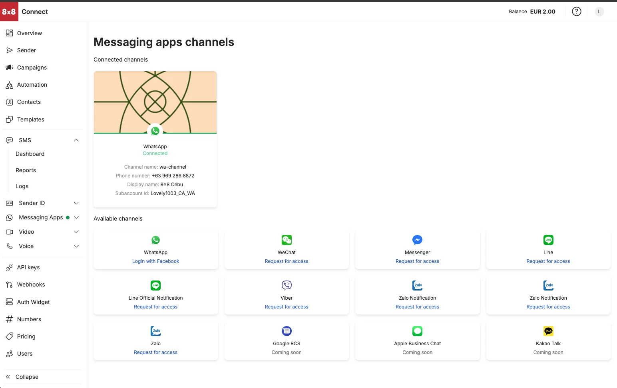Select the Campaigns megaphone icon
Screen dimensions: 617x388
point(10,68)
